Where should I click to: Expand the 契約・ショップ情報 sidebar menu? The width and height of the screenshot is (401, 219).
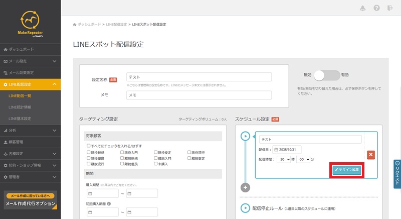(x=30, y=165)
